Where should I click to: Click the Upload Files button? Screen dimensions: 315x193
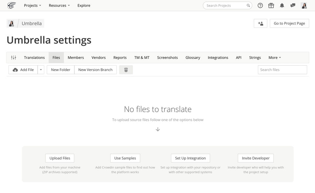[60, 158]
